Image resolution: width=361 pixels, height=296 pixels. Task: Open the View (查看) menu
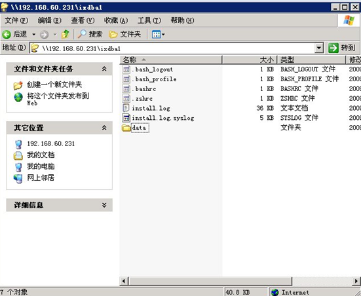pos(83,20)
